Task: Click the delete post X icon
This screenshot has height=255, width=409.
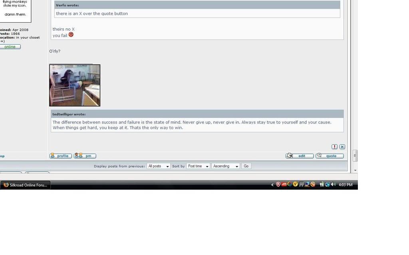Action: click(x=342, y=147)
